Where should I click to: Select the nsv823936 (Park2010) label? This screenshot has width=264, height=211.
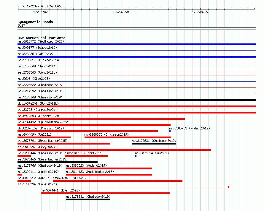[x=36, y=54]
